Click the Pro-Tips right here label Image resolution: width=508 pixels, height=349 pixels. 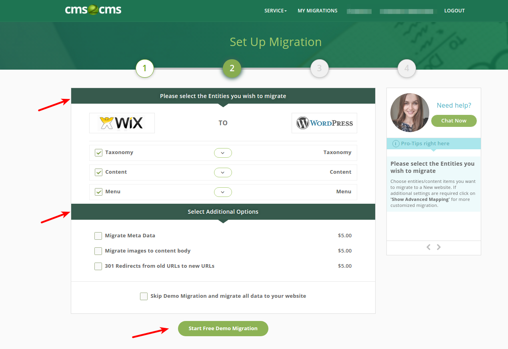point(425,144)
